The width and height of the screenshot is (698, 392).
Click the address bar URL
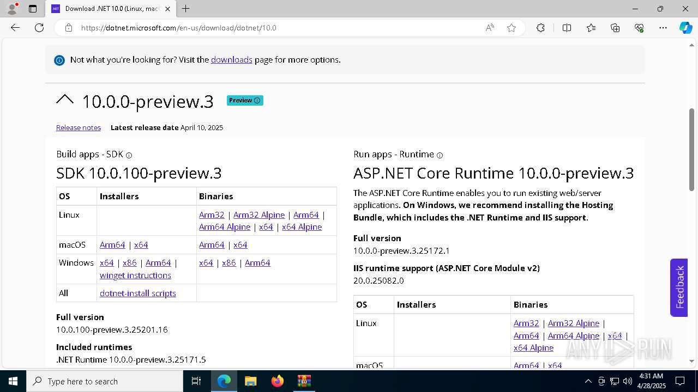tap(179, 28)
